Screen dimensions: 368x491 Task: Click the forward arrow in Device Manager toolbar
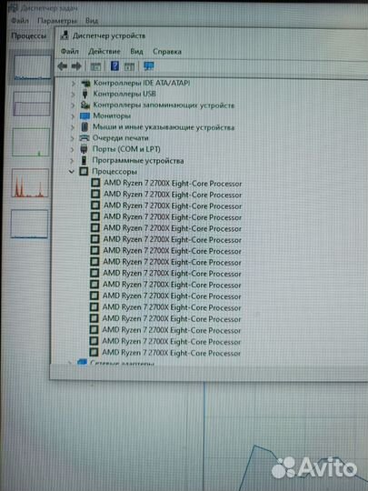[76, 66]
